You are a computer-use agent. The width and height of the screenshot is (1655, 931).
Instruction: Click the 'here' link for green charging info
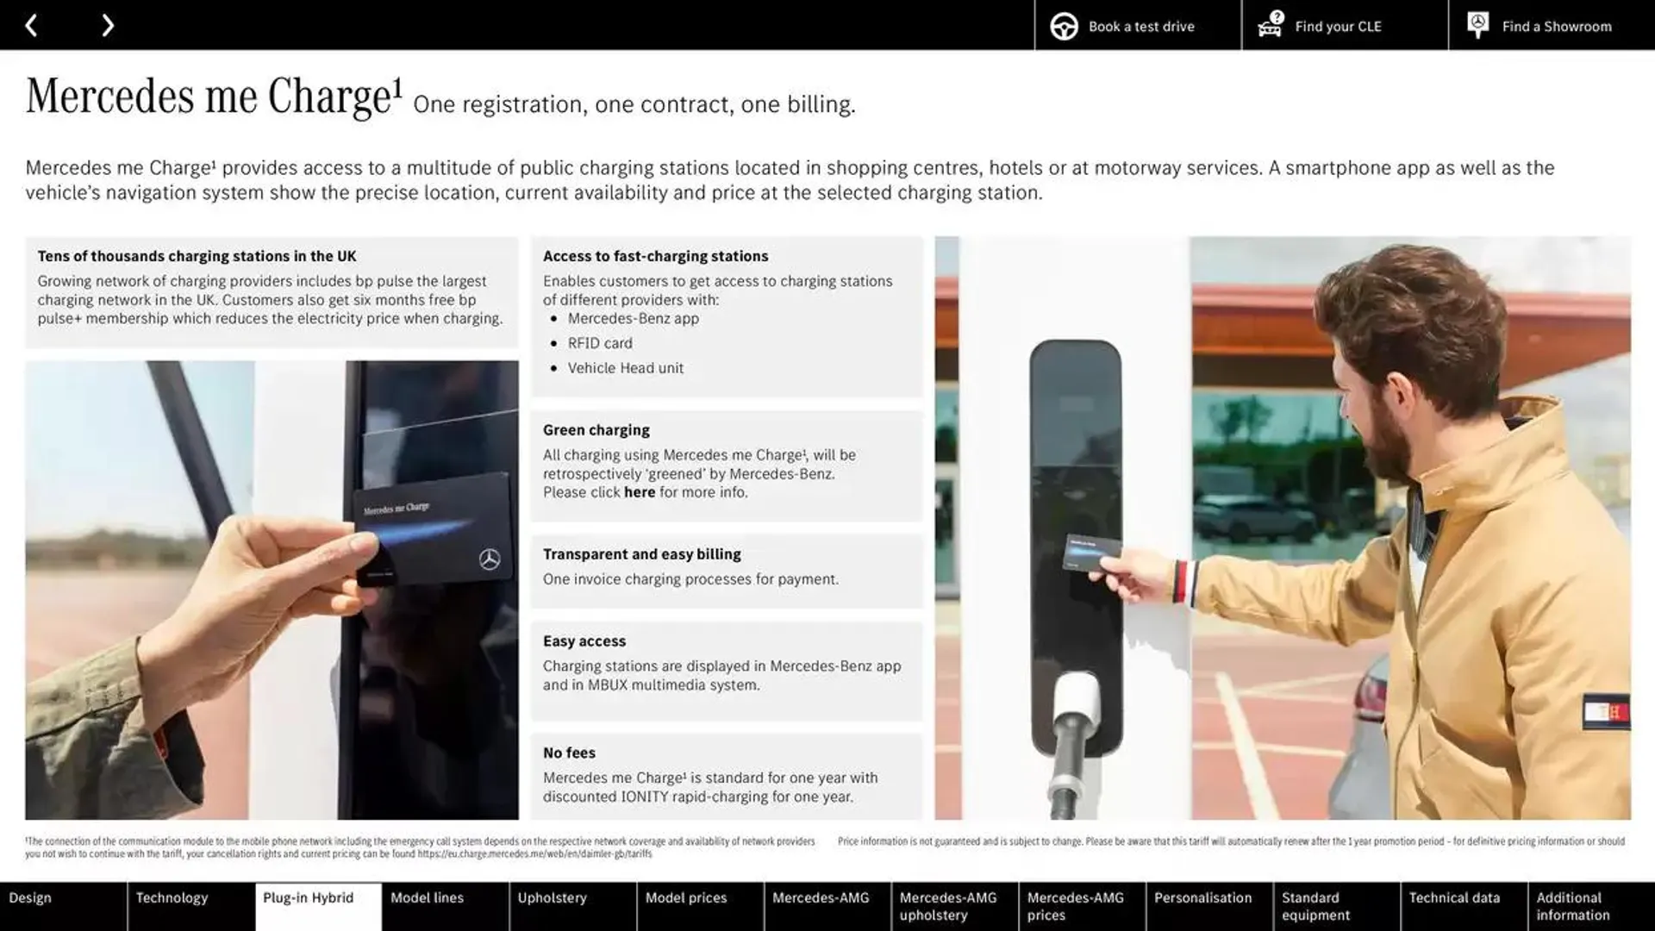pos(638,491)
